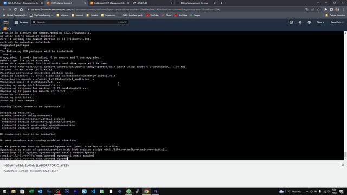
Task: Open File Explorer from the taskbar
Action: pyautogui.click(x=14, y=191)
